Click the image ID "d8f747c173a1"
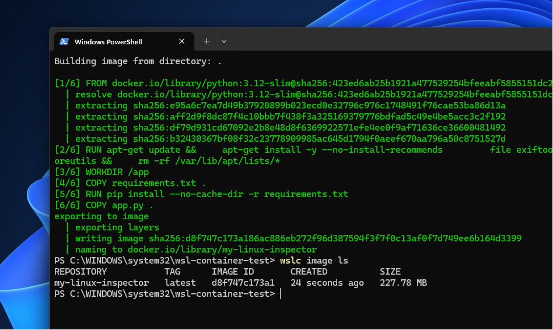 243,283
